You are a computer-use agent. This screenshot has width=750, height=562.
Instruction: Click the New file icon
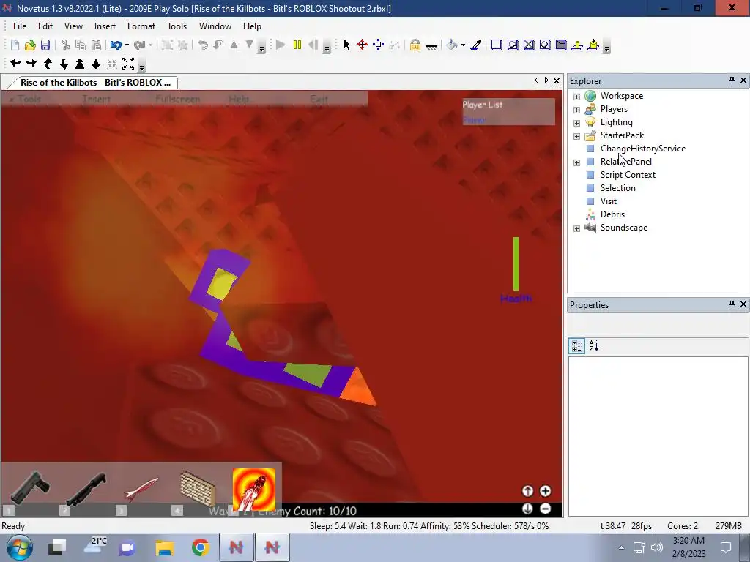(x=15, y=45)
